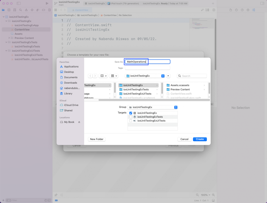Screen dimensions: 267x203
Task: Go forward with the right arrow button
Action: click(95, 76)
